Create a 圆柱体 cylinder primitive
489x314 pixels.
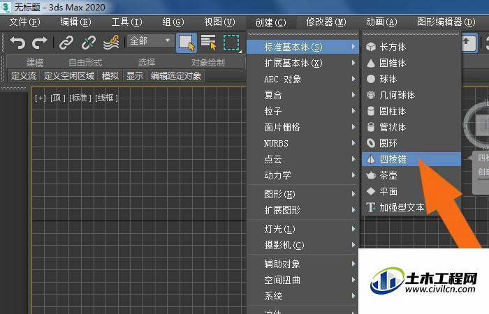[x=411, y=111]
